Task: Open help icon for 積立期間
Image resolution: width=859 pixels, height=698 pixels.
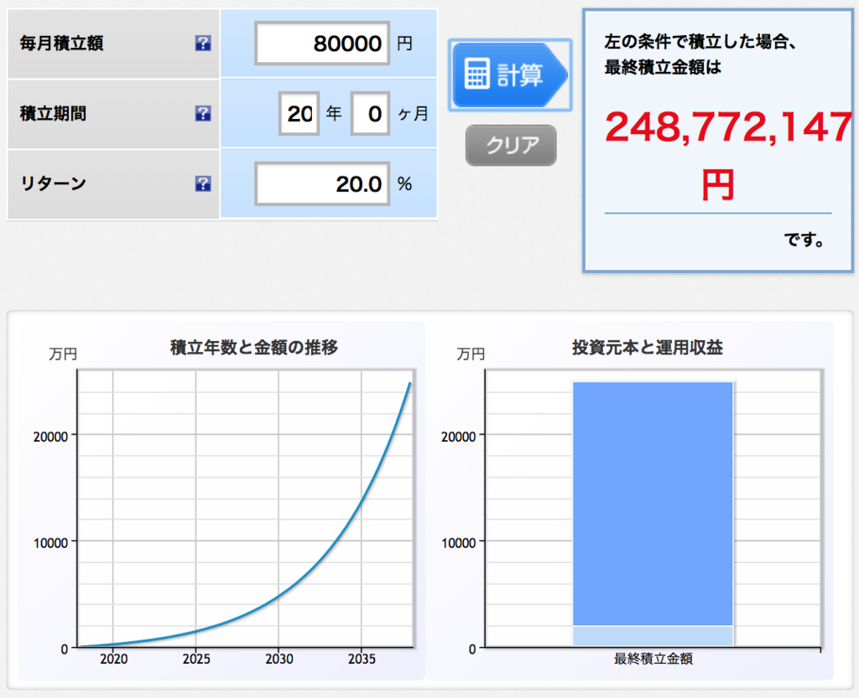Action: (203, 113)
